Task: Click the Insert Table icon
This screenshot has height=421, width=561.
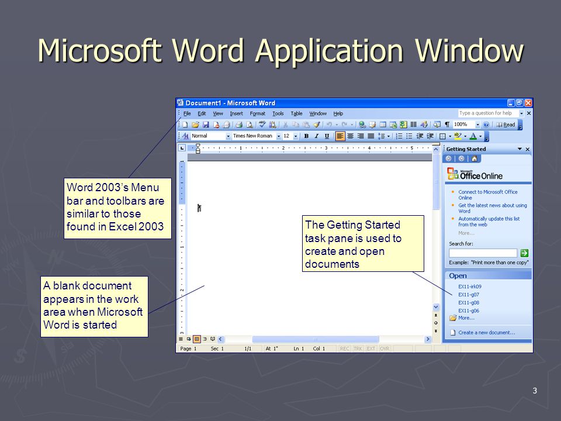Action: point(383,125)
